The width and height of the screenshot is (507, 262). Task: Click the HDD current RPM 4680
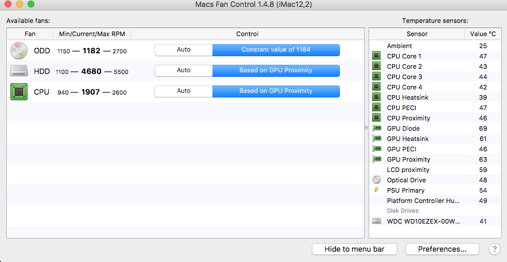[x=91, y=71]
